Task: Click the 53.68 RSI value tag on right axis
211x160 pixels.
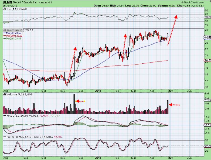Action: click(208, 17)
